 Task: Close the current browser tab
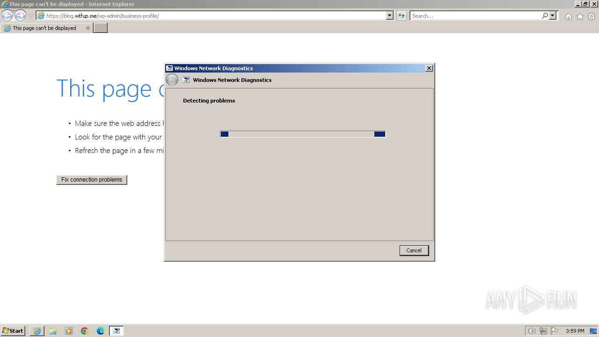point(88,28)
